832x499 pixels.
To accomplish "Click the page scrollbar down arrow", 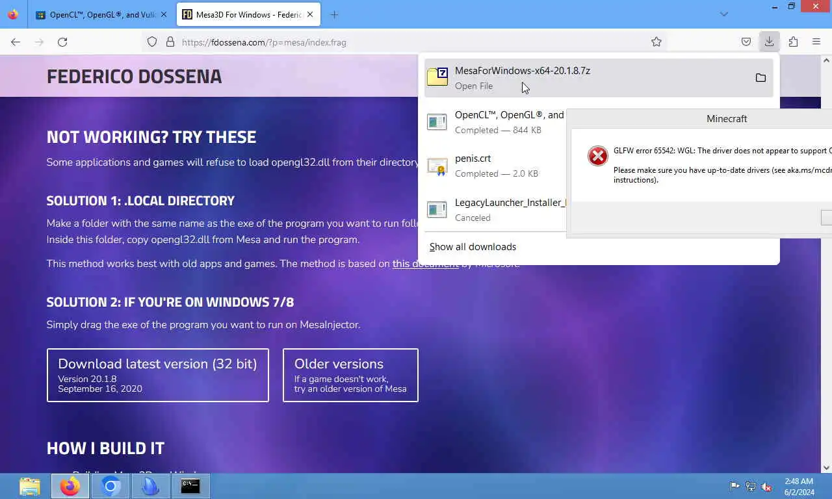I will pos(826,467).
